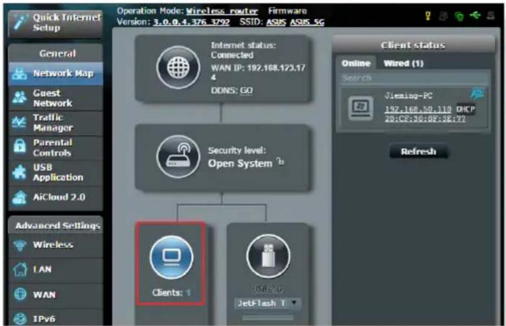The height and width of the screenshot is (326, 506).
Task: Select the Clients computer icon
Action: [172, 257]
